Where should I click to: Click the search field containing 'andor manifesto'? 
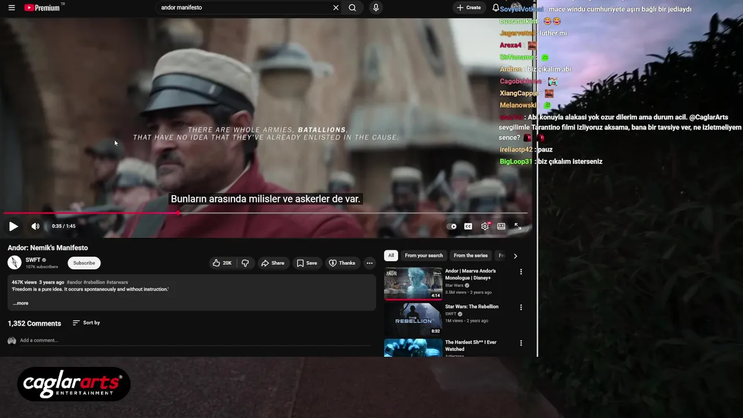point(244,8)
